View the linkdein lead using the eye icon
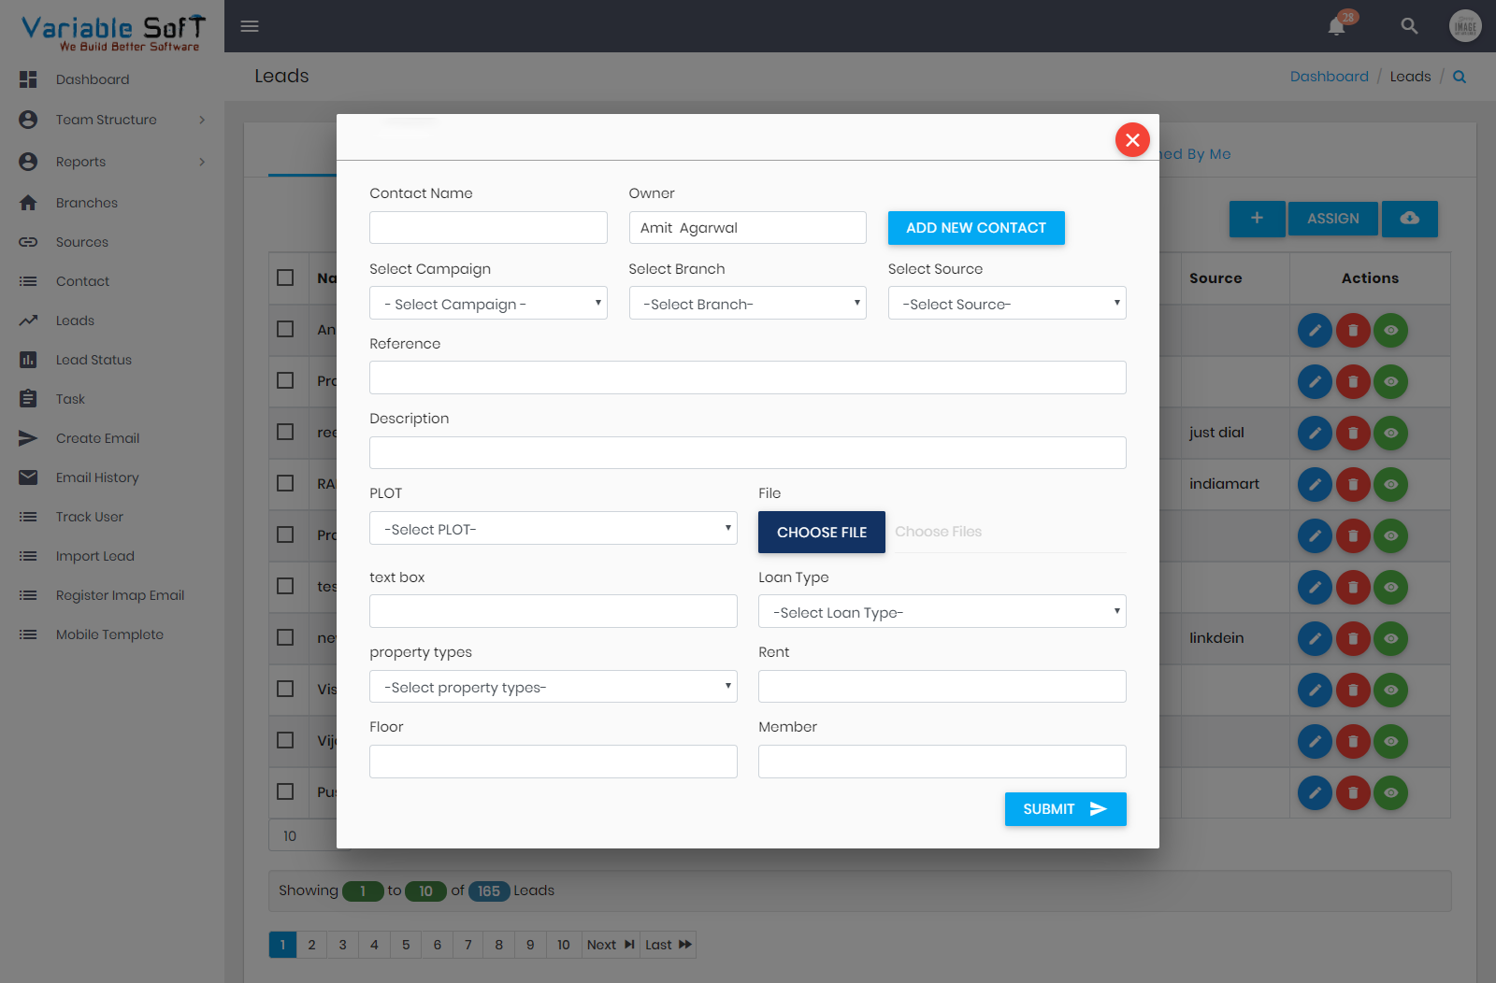Viewport: 1496px width, 983px height. coord(1391,638)
